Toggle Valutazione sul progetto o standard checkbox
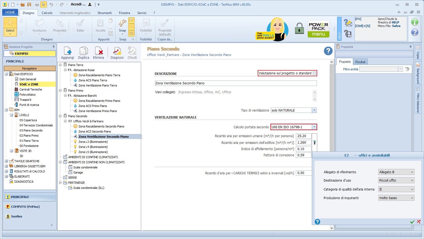Screen dimensions: 424x239 click(x=314, y=73)
